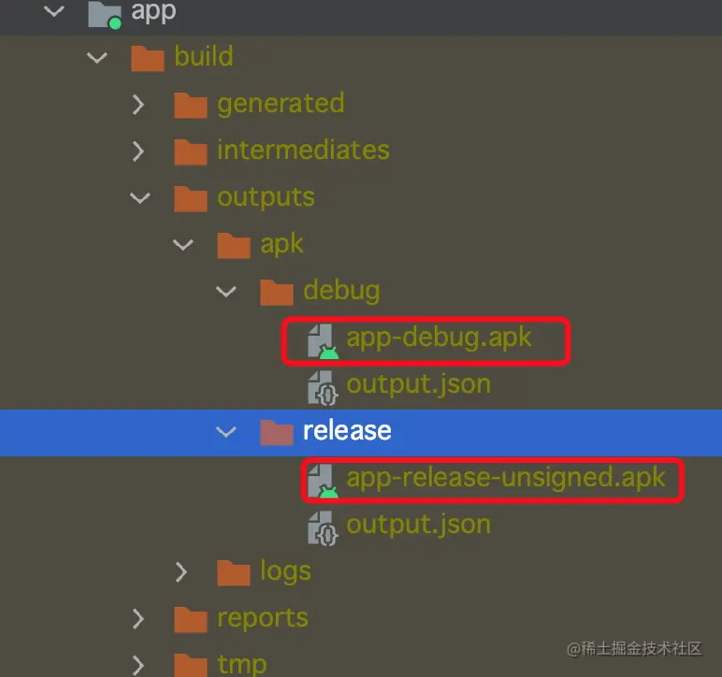Select the tmp folder label
This screenshot has width=722, height=677.
[x=241, y=664]
